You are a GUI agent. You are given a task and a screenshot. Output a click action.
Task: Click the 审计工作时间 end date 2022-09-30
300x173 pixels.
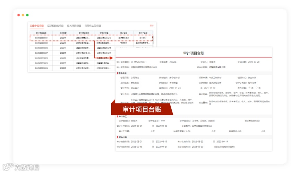click(161, 126)
